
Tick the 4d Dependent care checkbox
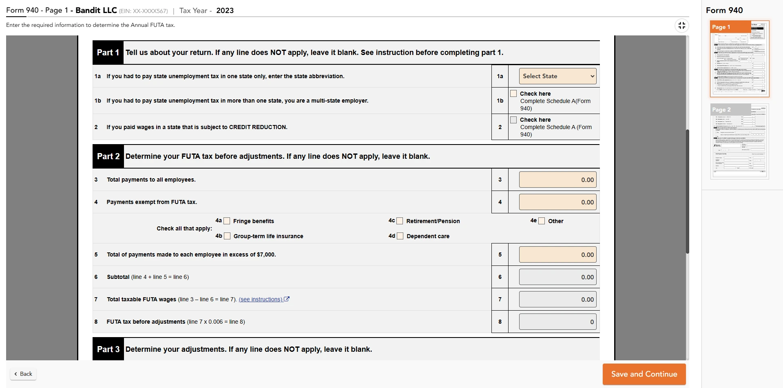coord(400,236)
